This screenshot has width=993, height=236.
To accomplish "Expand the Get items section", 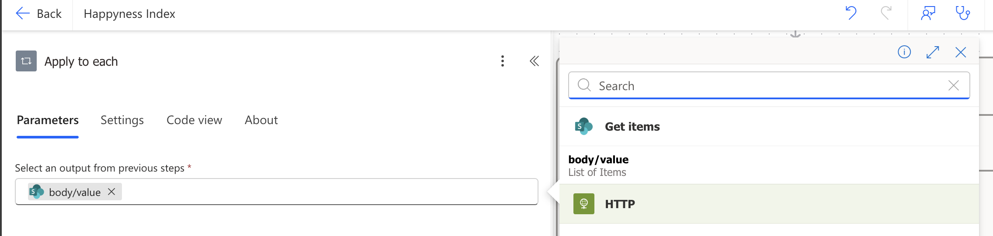I will (x=632, y=127).
